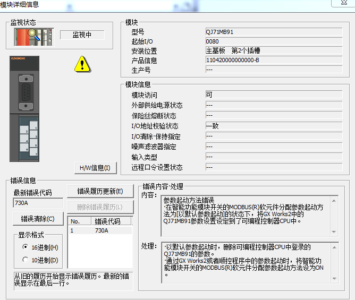Click 错误清除(C) to clear the error
The width and height of the screenshot is (355, 300).
[37, 219]
